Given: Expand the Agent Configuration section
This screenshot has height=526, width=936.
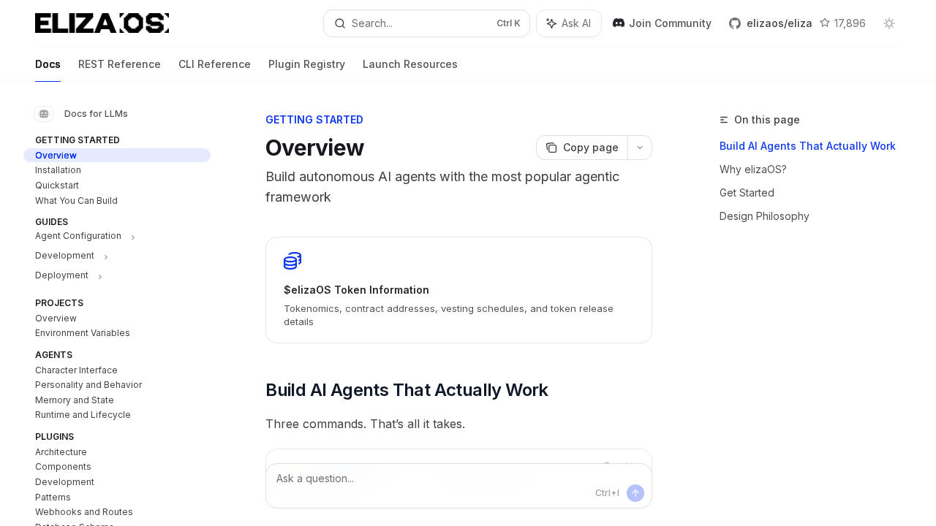Looking at the screenshot, I should [x=132, y=237].
